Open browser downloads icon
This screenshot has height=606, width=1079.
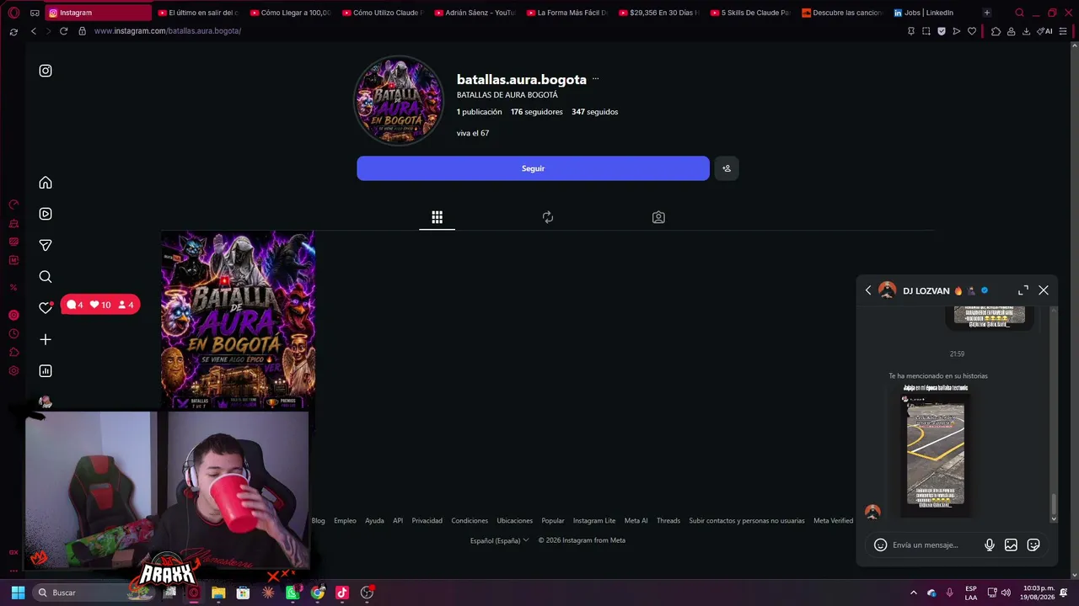click(1026, 31)
